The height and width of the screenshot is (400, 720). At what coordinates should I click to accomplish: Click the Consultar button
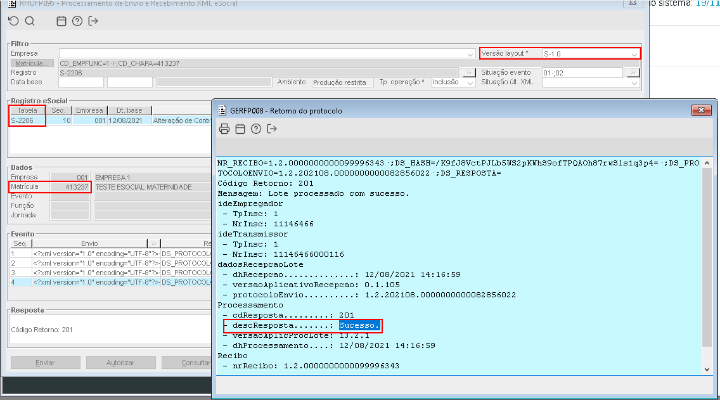click(x=187, y=363)
